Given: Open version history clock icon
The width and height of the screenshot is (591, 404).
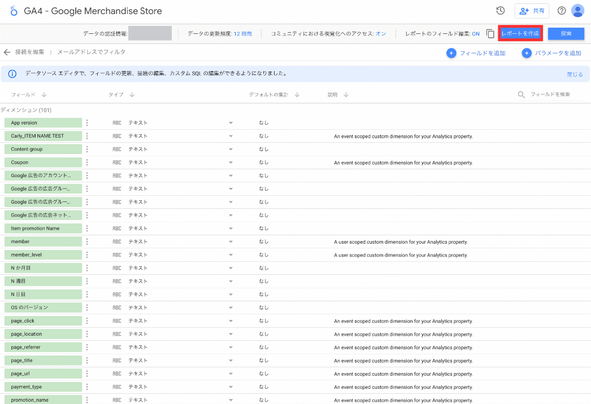Looking at the screenshot, I should (500, 11).
